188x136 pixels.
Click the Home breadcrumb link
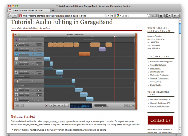pos(14,28)
